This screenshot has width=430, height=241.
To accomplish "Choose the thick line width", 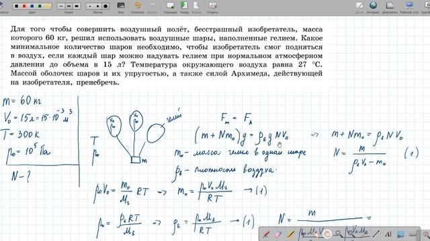I will (77, 6).
